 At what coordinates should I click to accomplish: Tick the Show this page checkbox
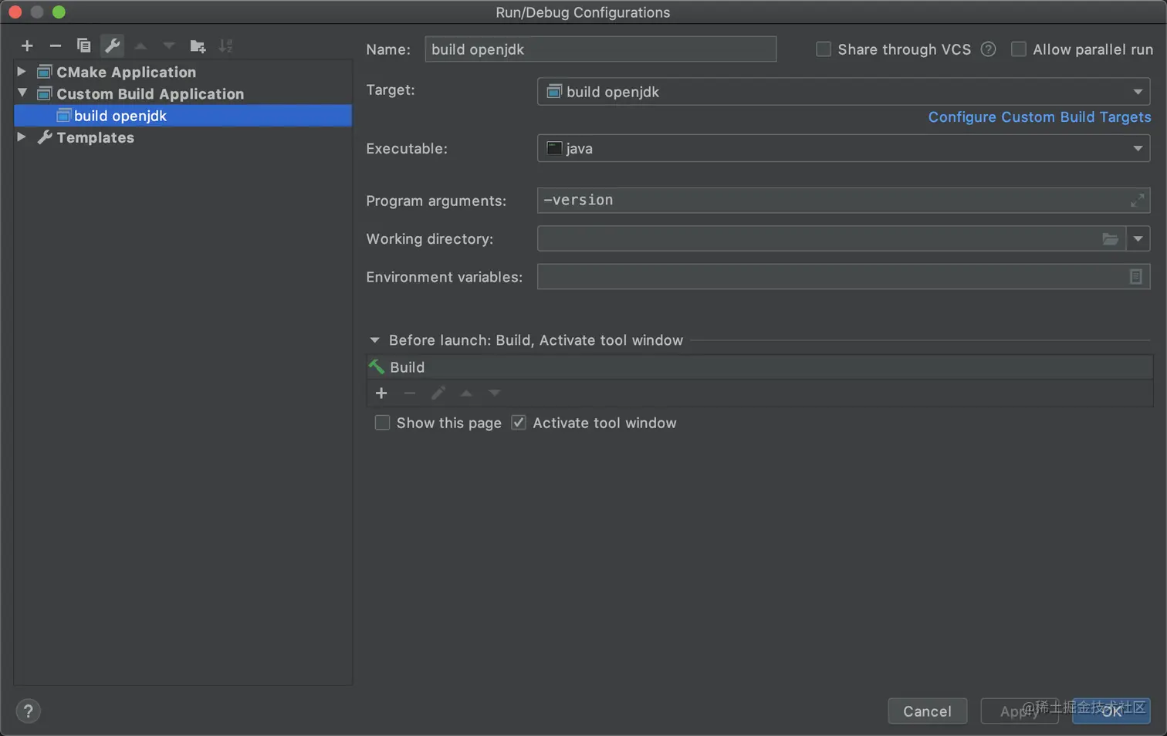[382, 423]
